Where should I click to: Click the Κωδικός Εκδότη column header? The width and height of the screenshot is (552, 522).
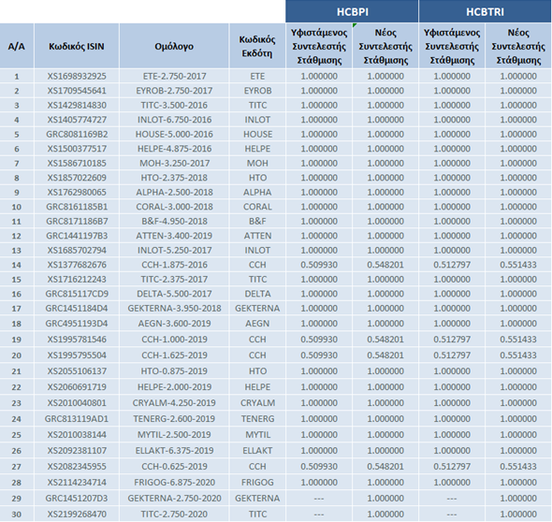[x=257, y=46]
